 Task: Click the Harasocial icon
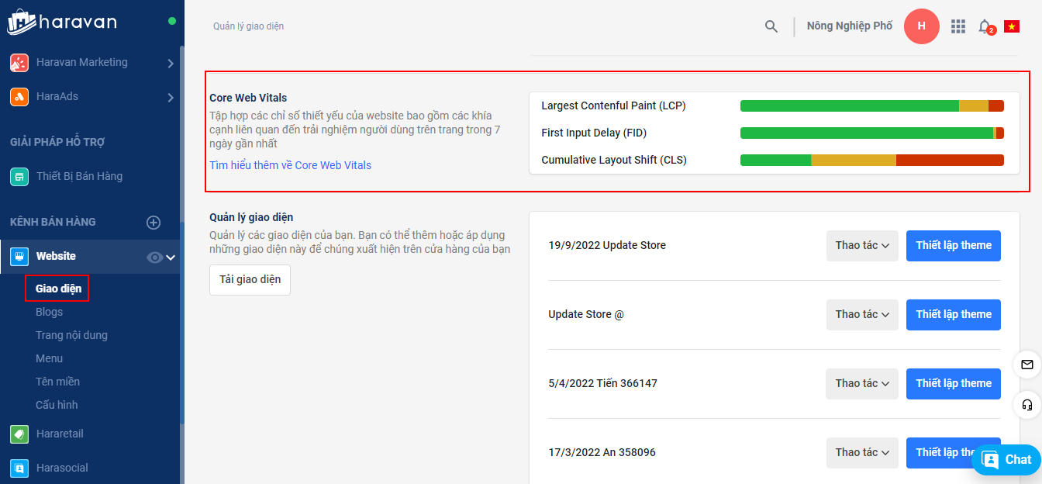[19, 468]
